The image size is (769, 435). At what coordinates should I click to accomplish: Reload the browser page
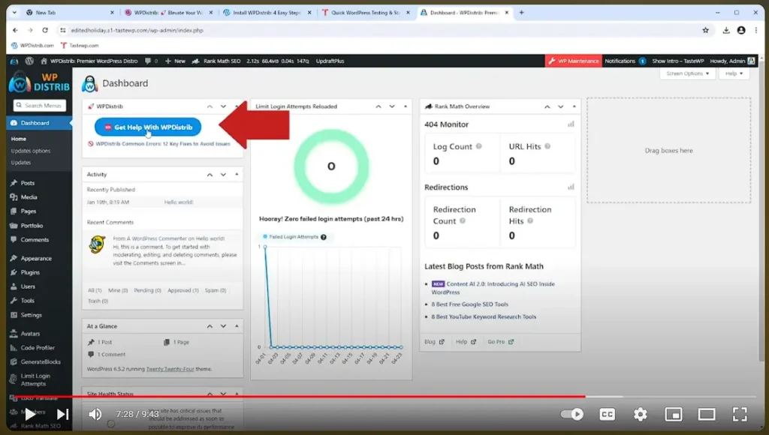click(45, 30)
